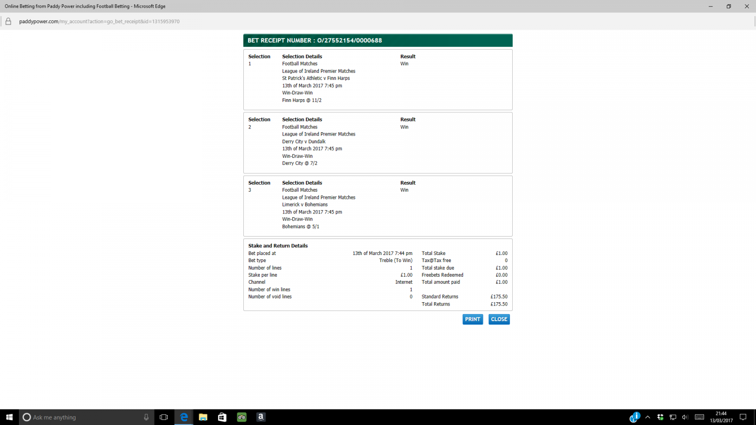Open the Windows Store taskbar icon
Image resolution: width=756 pixels, height=425 pixels.
tap(222, 417)
